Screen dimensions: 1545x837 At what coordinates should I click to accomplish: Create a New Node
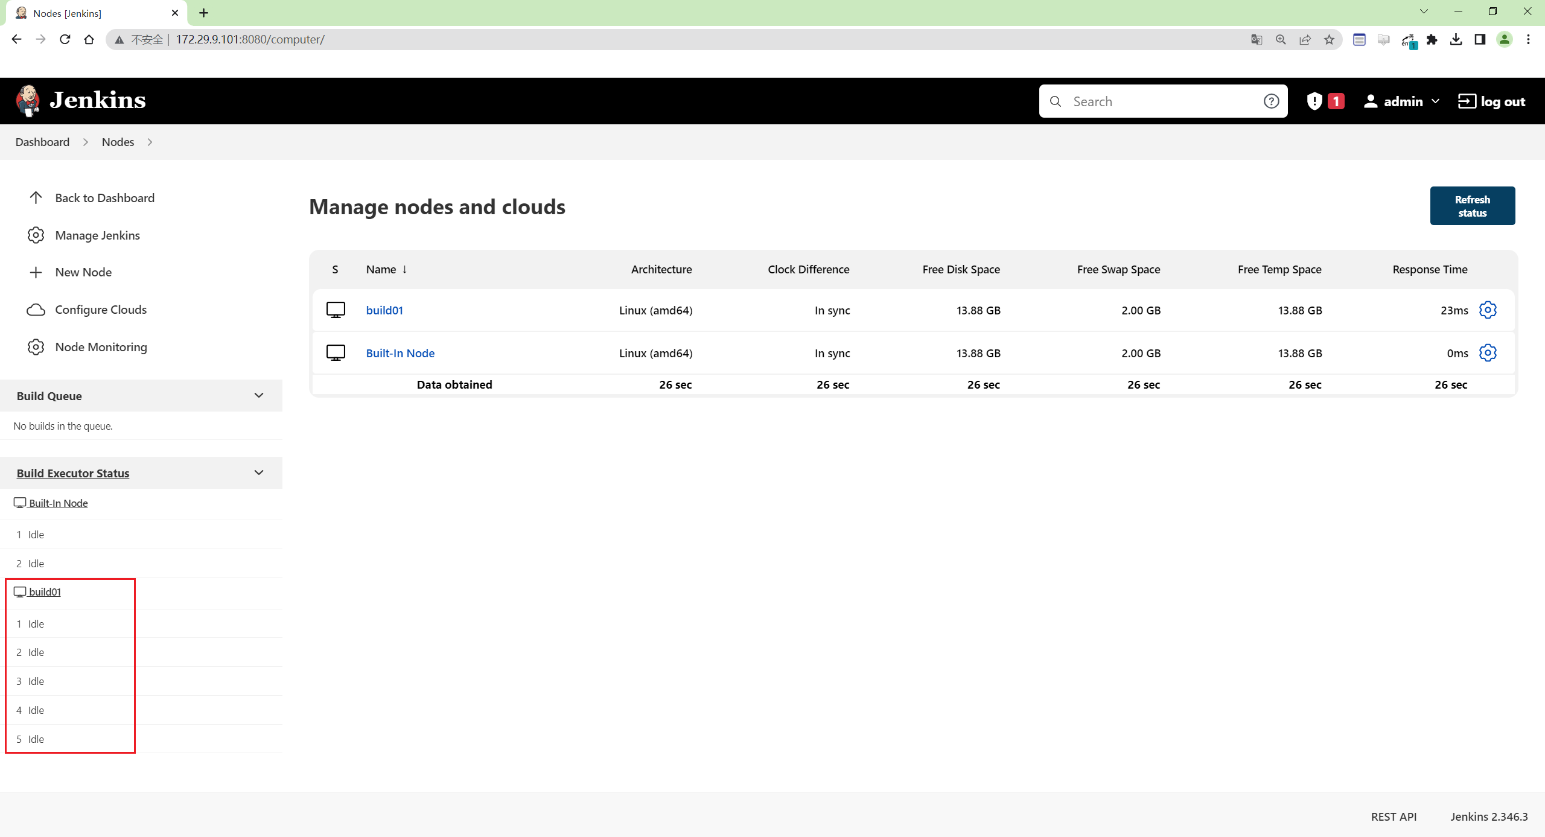(x=70, y=272)
